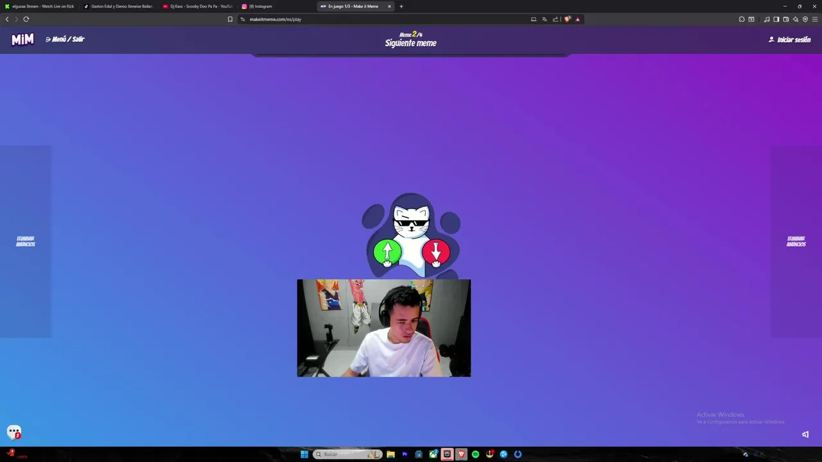Open Adobe Premiere Pro from taskbar
822x462 pixels.
click(405, 454)
